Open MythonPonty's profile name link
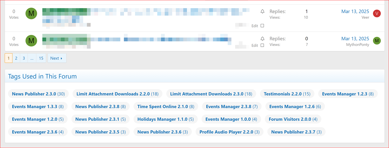Screen dimensions: 389x148 click(358, 45)
